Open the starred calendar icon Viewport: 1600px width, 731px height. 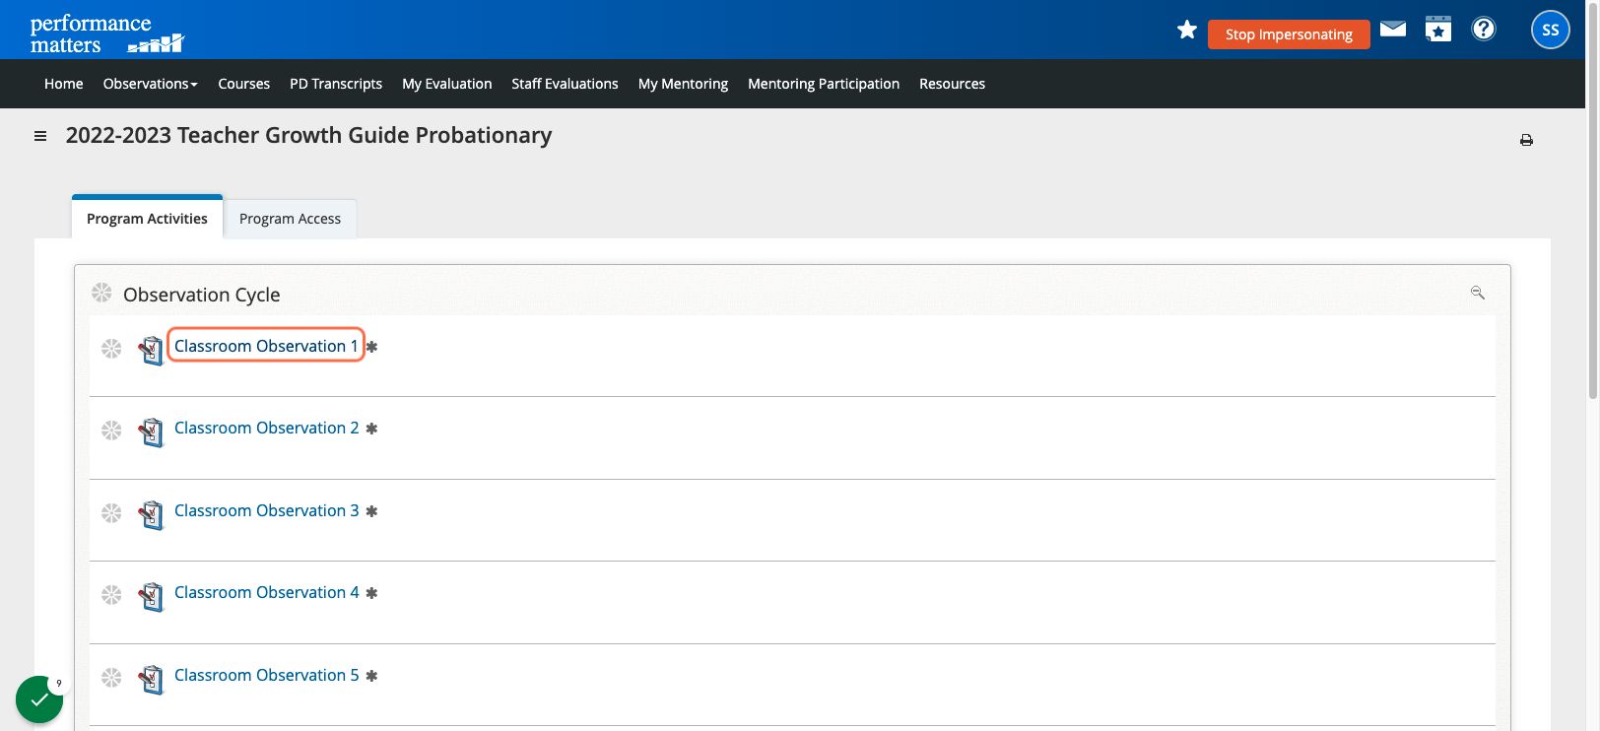click(x=1438, y=29)
